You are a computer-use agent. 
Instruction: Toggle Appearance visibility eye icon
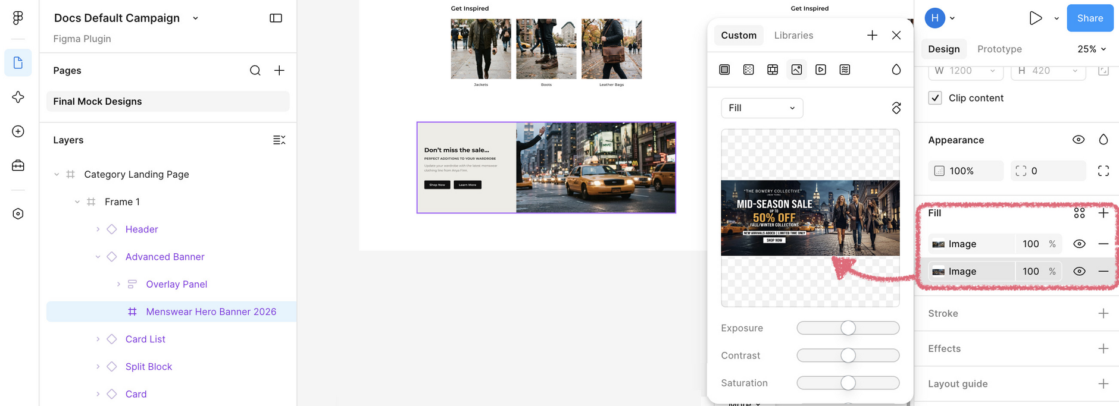[1079, 139]
